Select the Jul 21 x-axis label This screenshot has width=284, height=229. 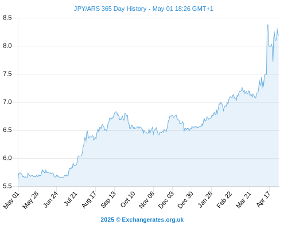71,199
